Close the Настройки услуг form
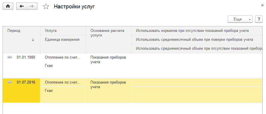The width and height of the screenshot is (266, 114). coord(262,5)
